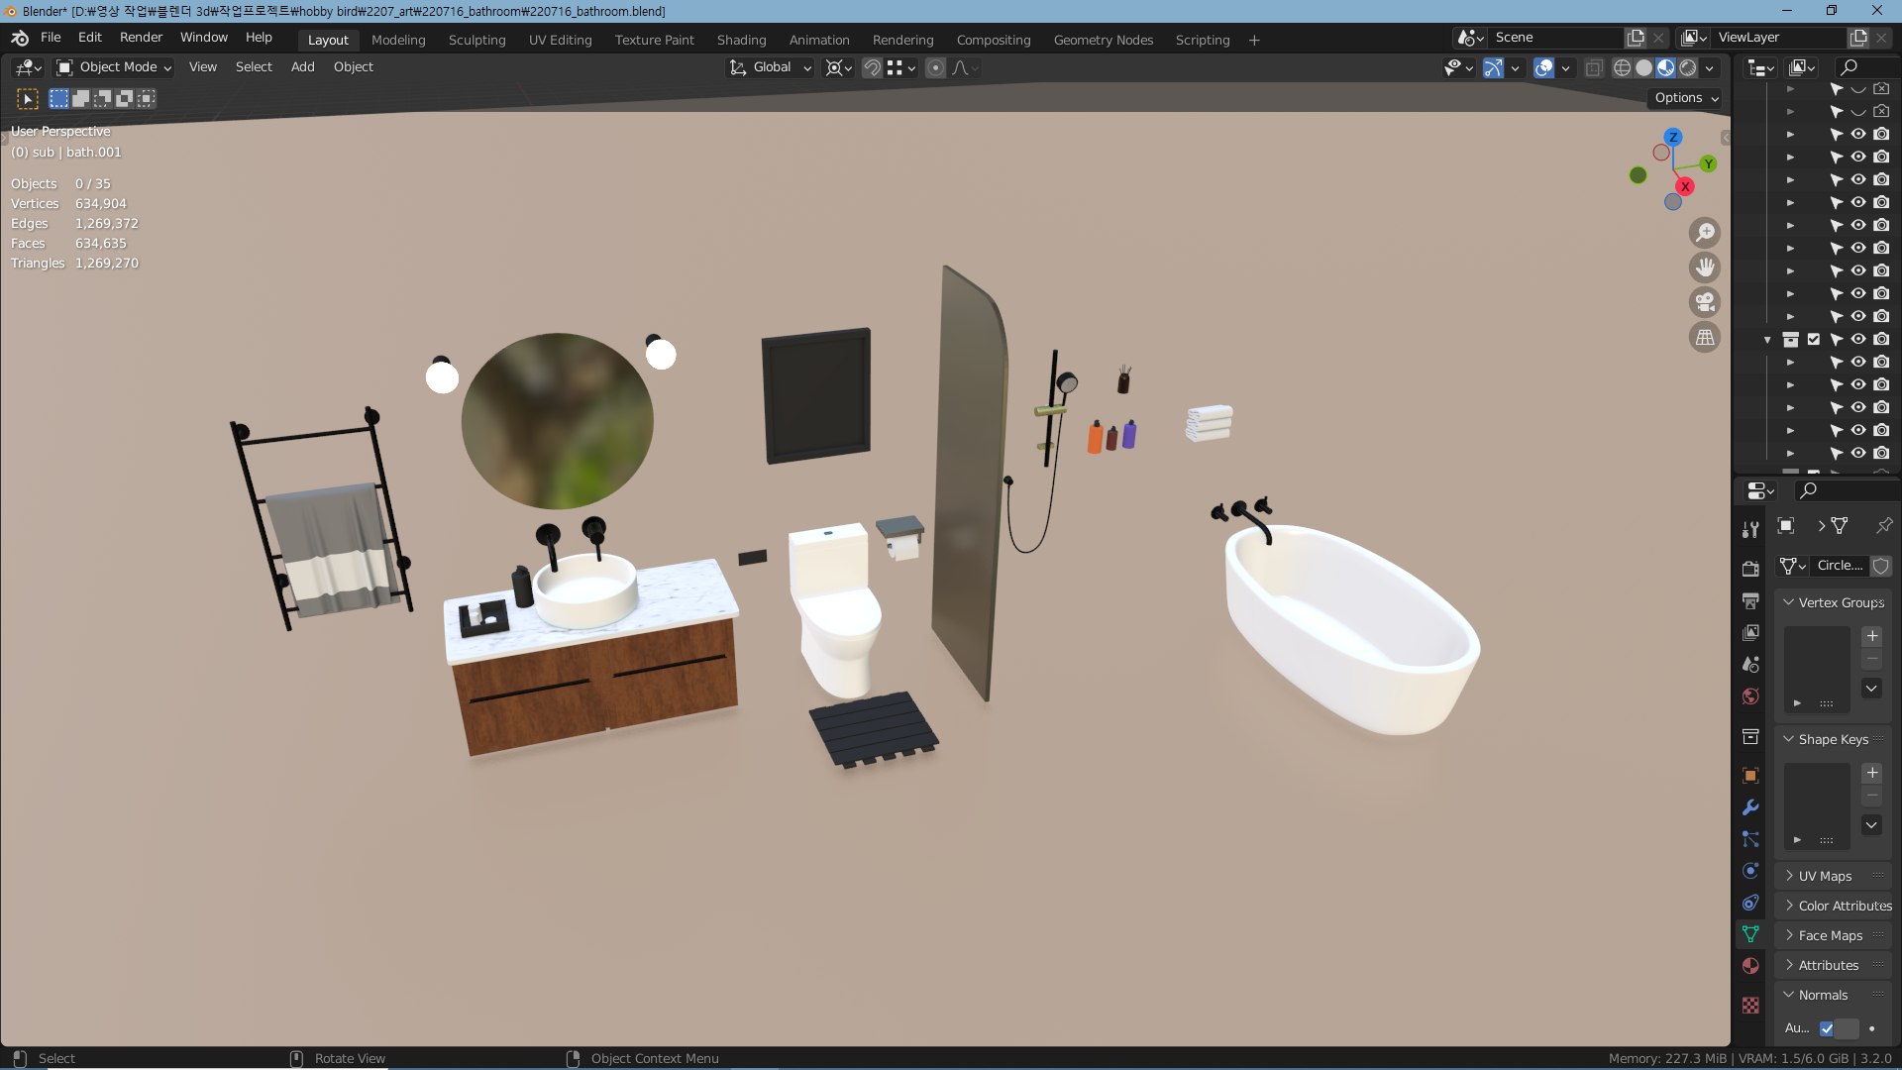Switch to wireframe viewport shading
The width and height of the screenshot is (1902, 1070).
click(x=1622, y=67)
